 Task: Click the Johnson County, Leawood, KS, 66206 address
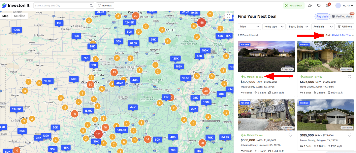(260, 145)
